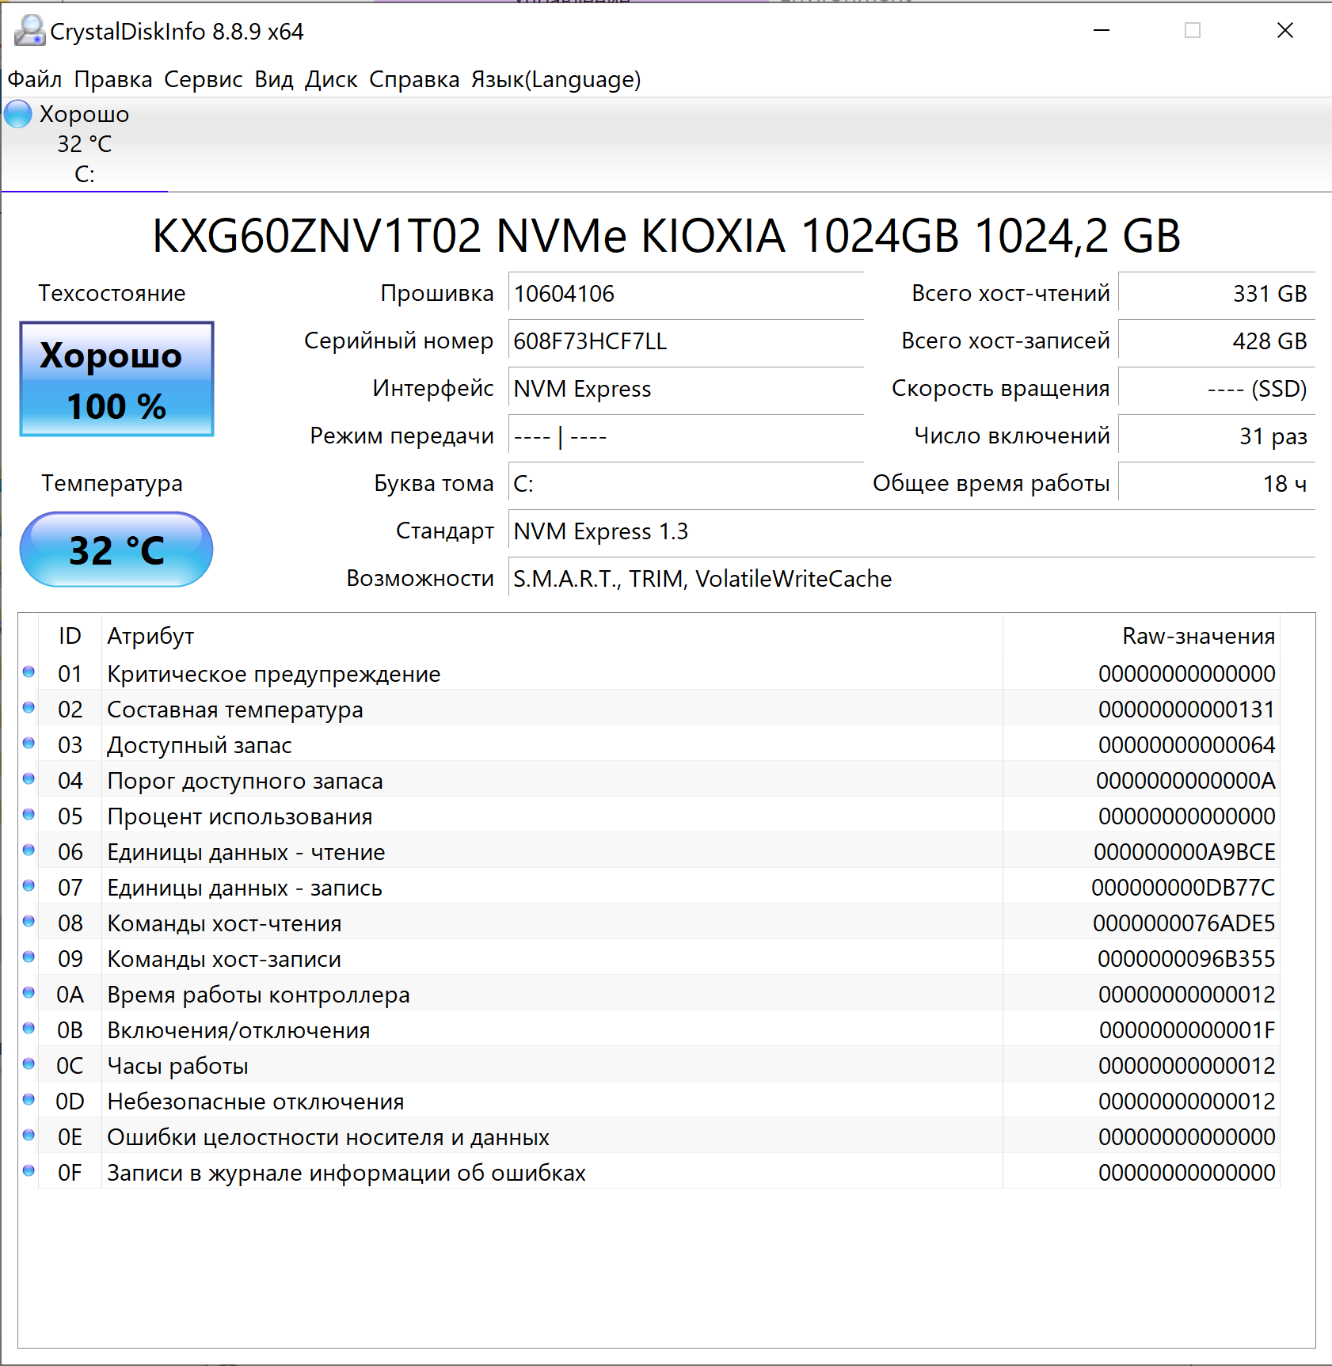Click the drive title KXG60ZNV1T02 NVMe KIOXIA
This screenshot has height=1366, width=1332.
pyautogui.click(x=666, y=235)
